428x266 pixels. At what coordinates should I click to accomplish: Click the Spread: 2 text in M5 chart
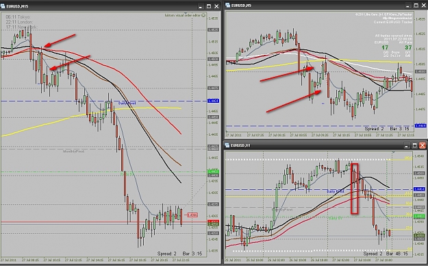click(374, 128)
